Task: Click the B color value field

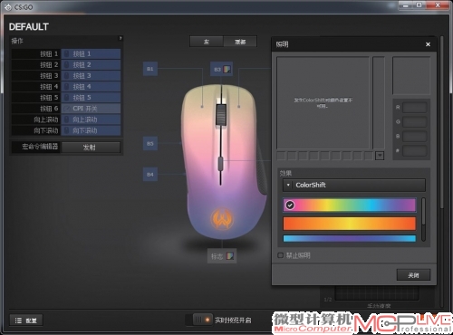Action: click(x=414, y=136)
